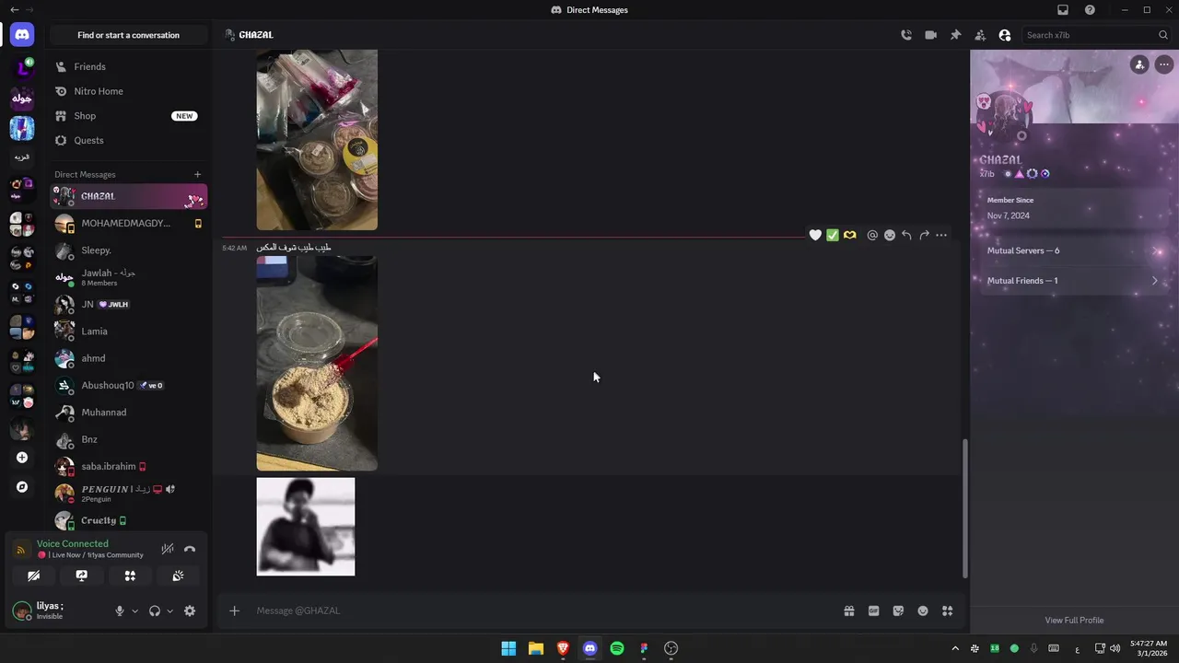Screen dimensions: 1179x663
Task: Open the DM with saba.ibrahim
Action: pos(129,466)
